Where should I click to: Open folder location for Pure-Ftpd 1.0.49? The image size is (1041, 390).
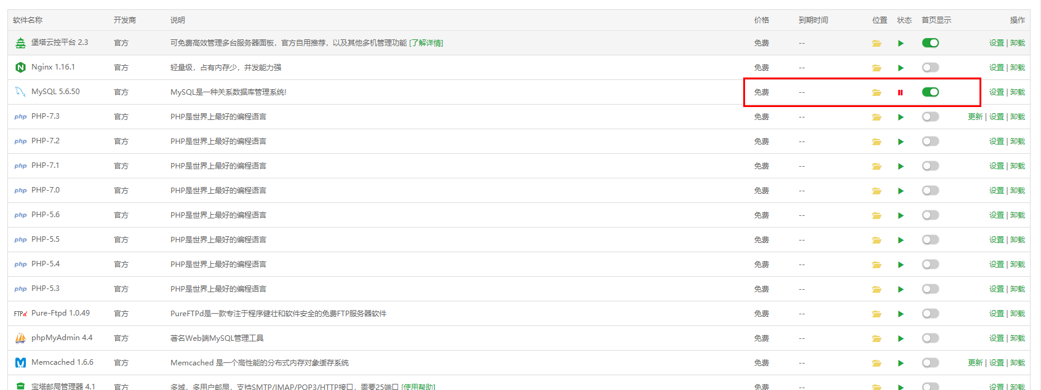(877, 314)
